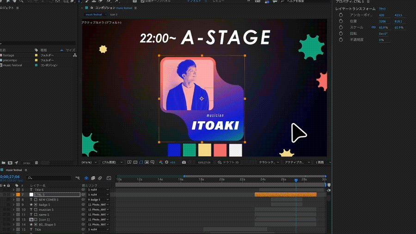416x234 pixels.
Task: Open the timeline music festival panel menu
Action: tap(26, 170)
